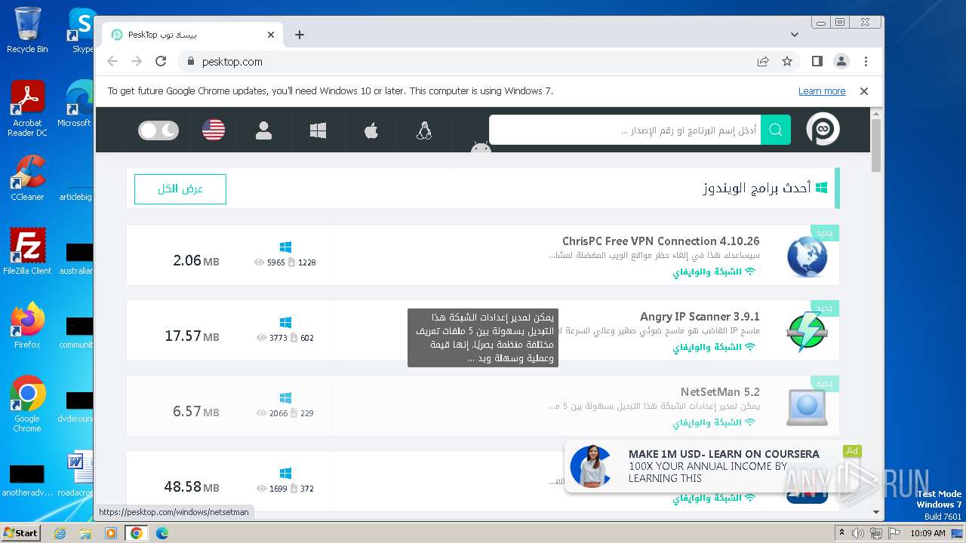Viewport: 966px width, 543px height.
Task: Open ChrisPC Free VPN Connection 4.10.26 link
Action: 660,241
